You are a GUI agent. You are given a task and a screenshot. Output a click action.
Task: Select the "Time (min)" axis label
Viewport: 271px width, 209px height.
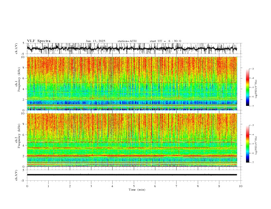137,190
